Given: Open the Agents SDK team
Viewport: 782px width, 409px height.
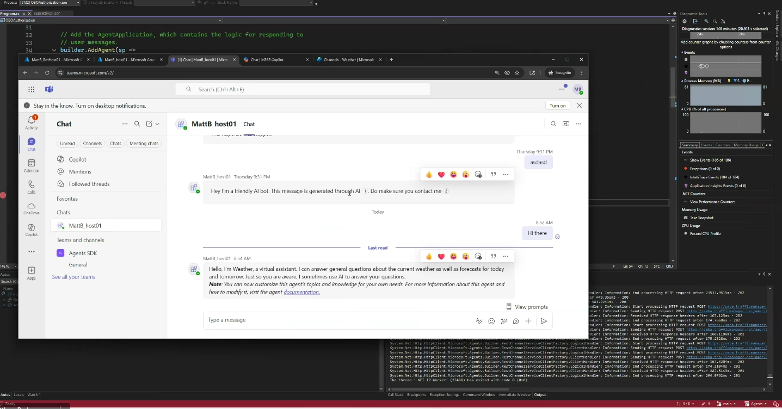Looking at the screenshot, I should (83, 253).
